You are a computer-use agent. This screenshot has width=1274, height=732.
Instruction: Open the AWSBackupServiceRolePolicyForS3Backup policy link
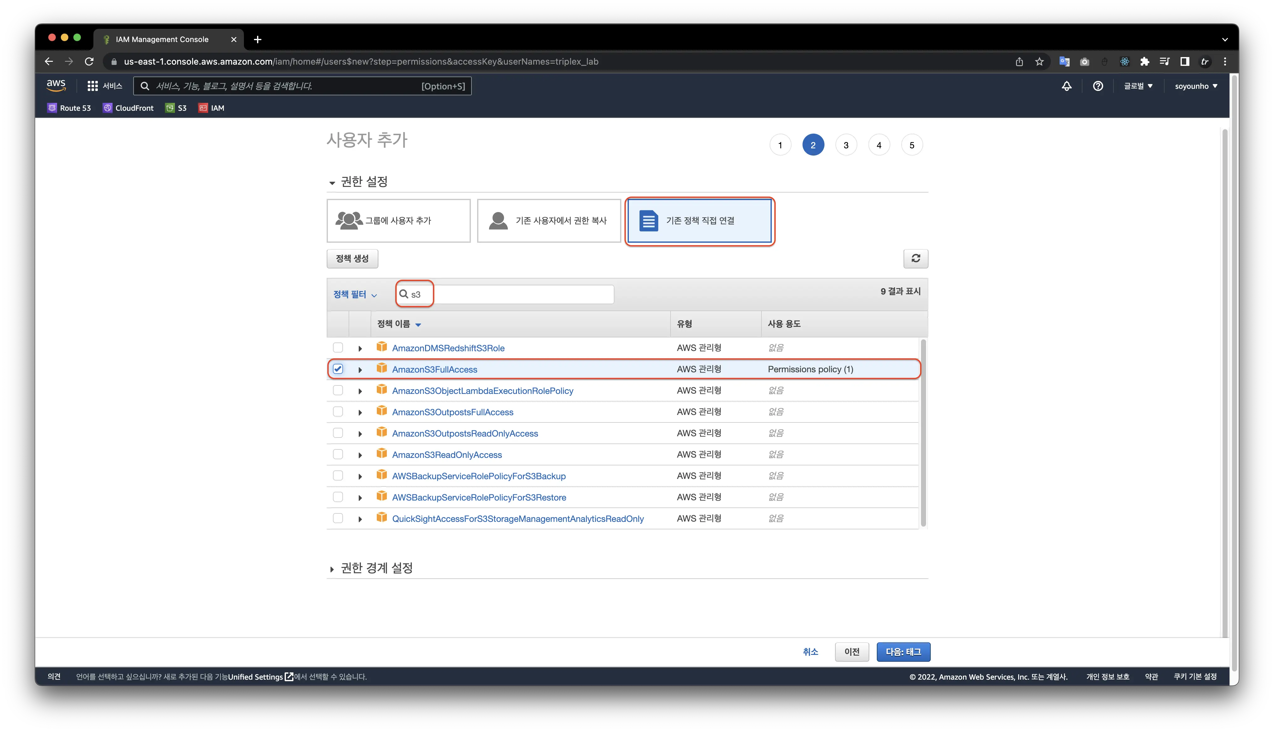tap(478, 476)
